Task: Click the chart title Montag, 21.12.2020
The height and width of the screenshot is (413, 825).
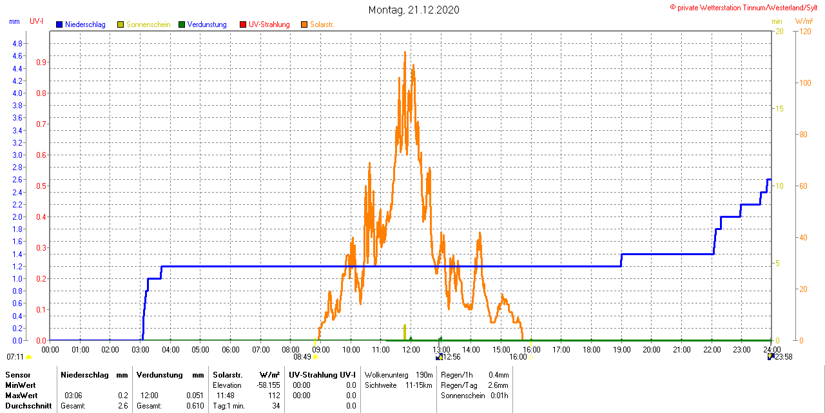Action: (414, 10)
